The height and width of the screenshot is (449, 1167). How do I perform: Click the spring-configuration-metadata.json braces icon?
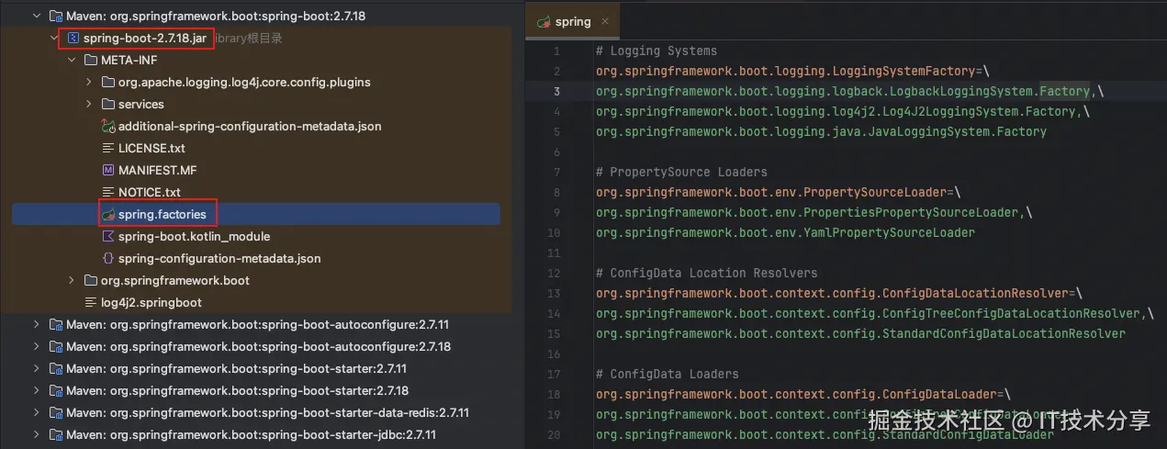coord(108,258)
